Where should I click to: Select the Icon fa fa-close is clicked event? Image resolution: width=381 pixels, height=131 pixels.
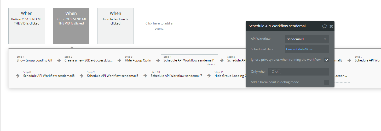(116, 26)
